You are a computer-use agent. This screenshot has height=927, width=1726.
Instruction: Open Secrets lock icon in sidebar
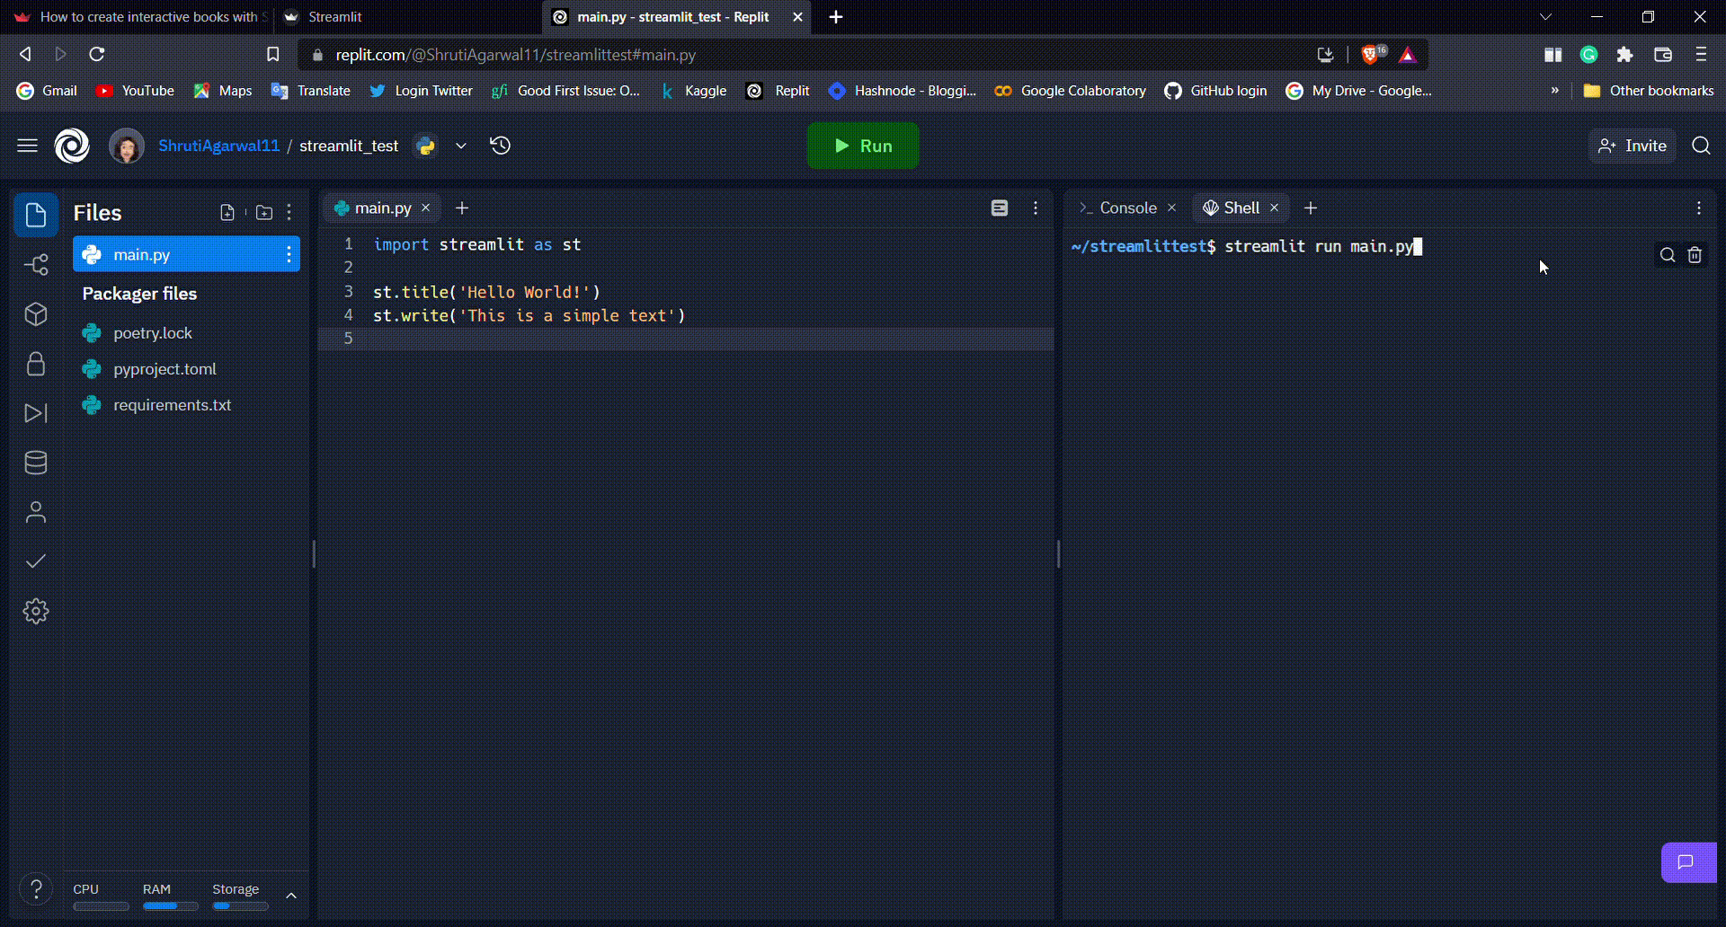tap(36, 364)
